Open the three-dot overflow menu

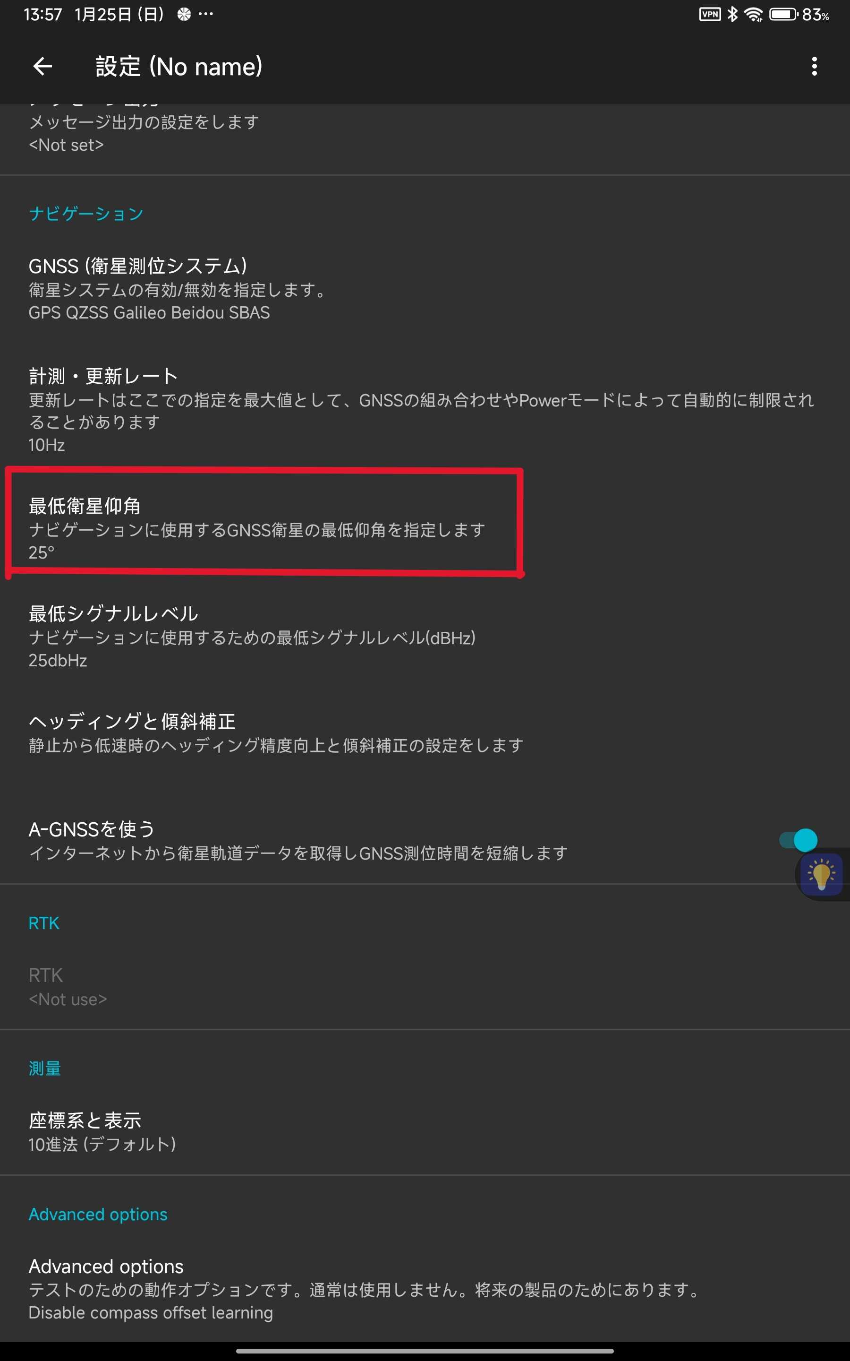tap(814, 66)
